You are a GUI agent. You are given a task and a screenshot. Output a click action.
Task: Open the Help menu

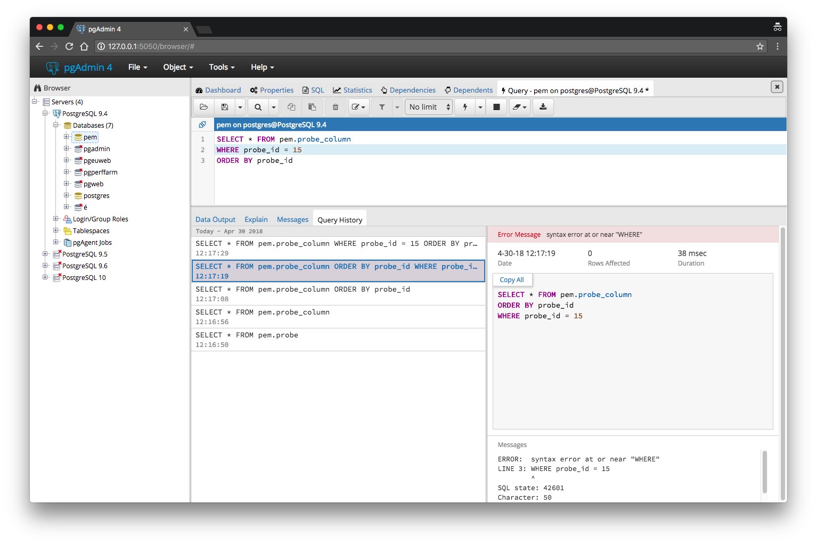(x=262, y=67)
